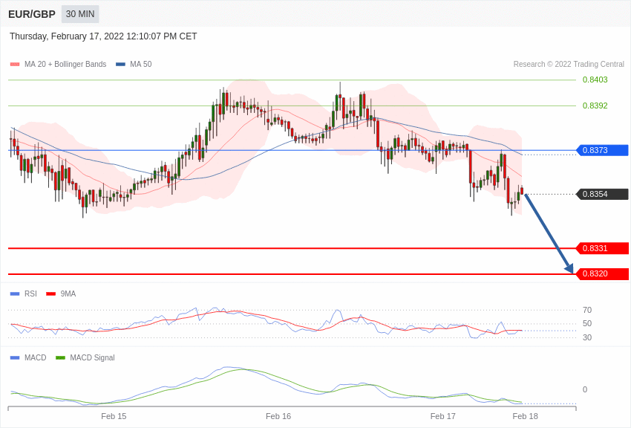Click the Feb 16 date axis label
The width and height of the screenshot is (631, 428).
pyautogui.click(x=278, y=416)
